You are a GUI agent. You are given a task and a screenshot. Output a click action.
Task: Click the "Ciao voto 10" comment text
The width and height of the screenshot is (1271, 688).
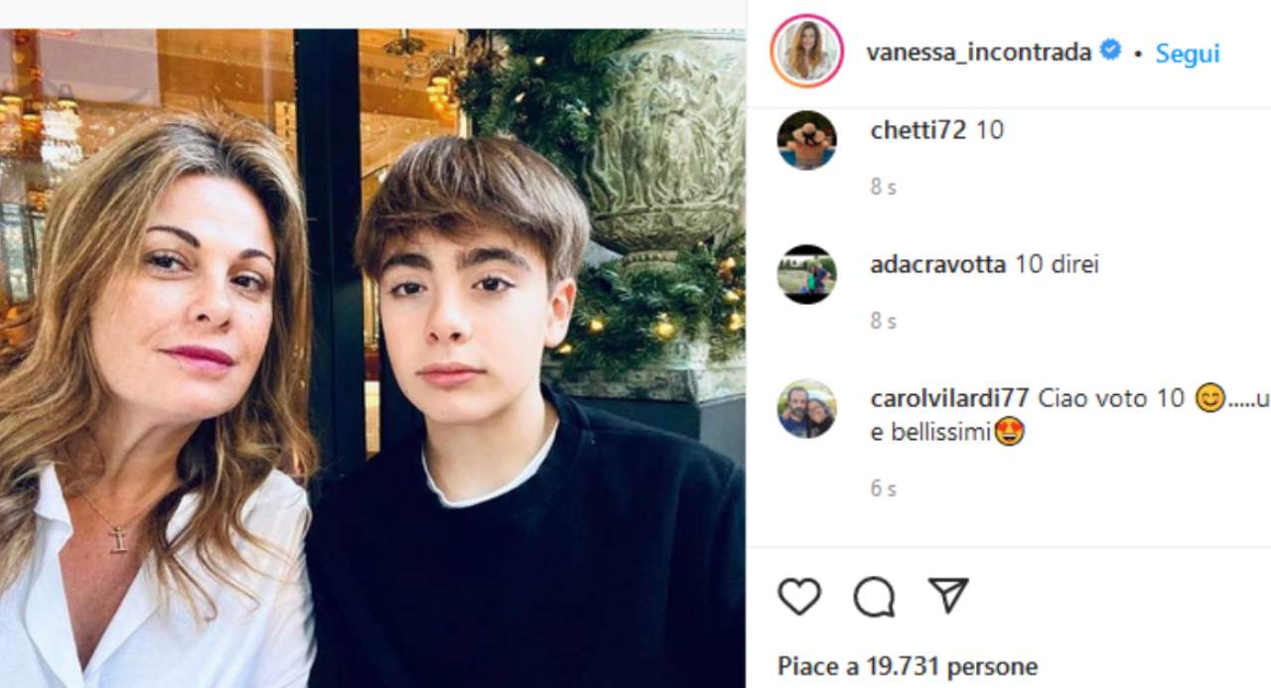point(1111,398)
